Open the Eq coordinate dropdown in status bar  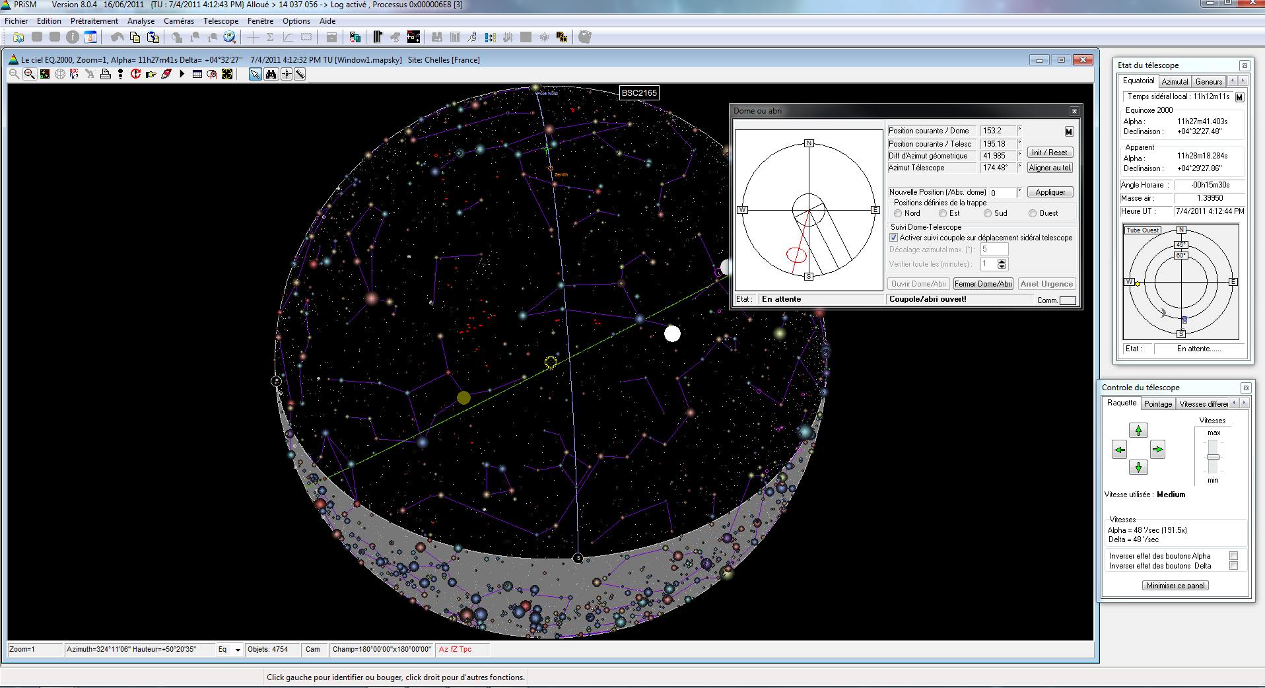[238, 650]
